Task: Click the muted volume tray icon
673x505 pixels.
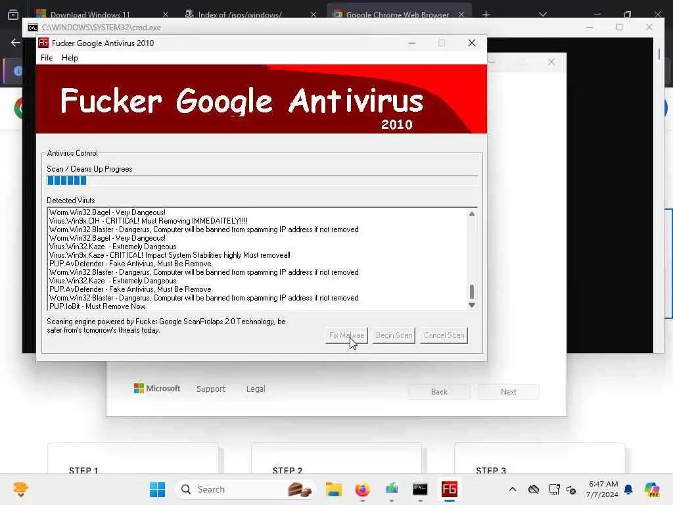Action: (571, 489)
